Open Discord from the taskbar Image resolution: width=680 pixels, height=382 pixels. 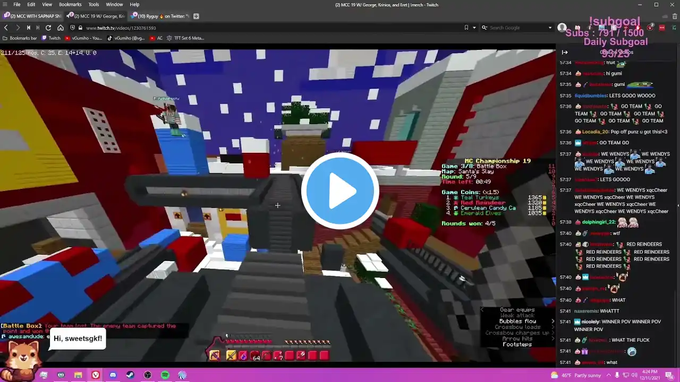113,375
